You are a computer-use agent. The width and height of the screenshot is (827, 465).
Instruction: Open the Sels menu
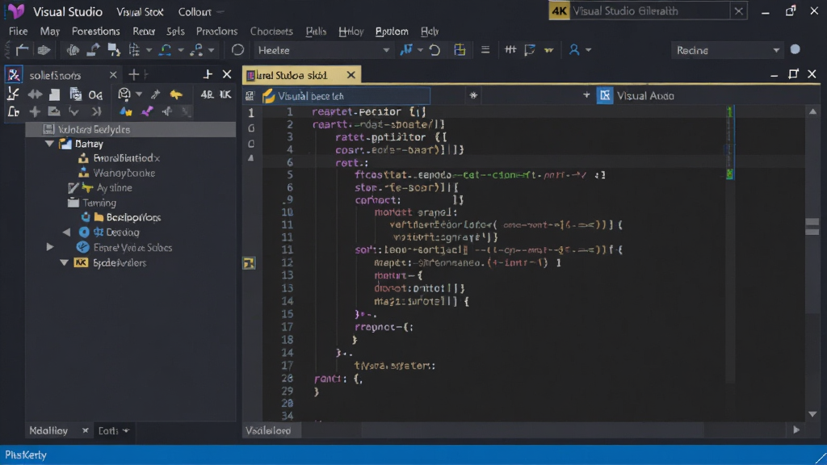(x=175, y=31)
